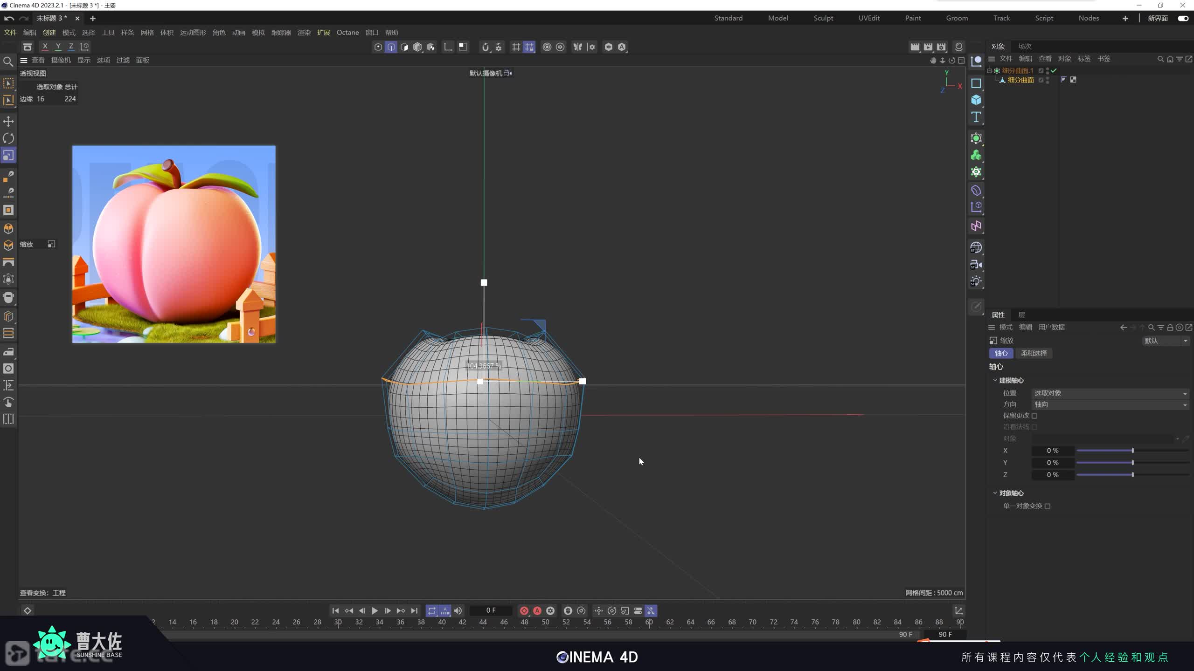Open the 运动图形 menu
Viewport: 1194px width, 671px height.
(x=193, y=33)
